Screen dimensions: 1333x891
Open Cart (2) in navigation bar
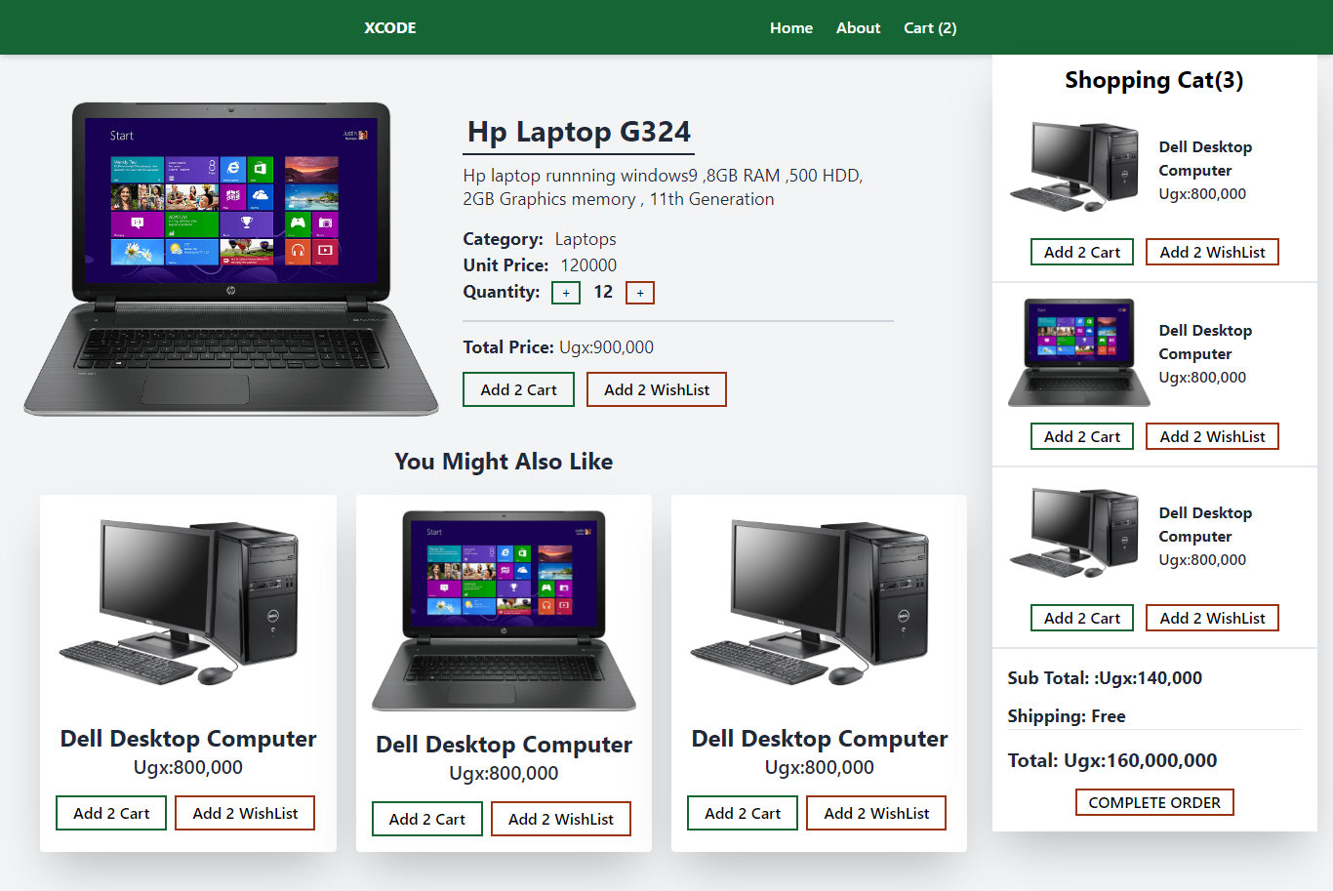pos(930,28)
